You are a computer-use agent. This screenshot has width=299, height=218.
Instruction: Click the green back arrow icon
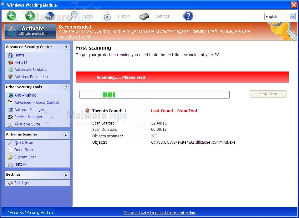pyautogui.click(x=11, y=16)
